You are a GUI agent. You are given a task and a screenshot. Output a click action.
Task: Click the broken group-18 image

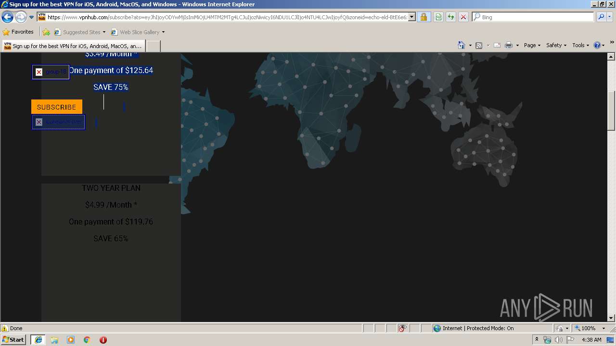pos(51,72)
